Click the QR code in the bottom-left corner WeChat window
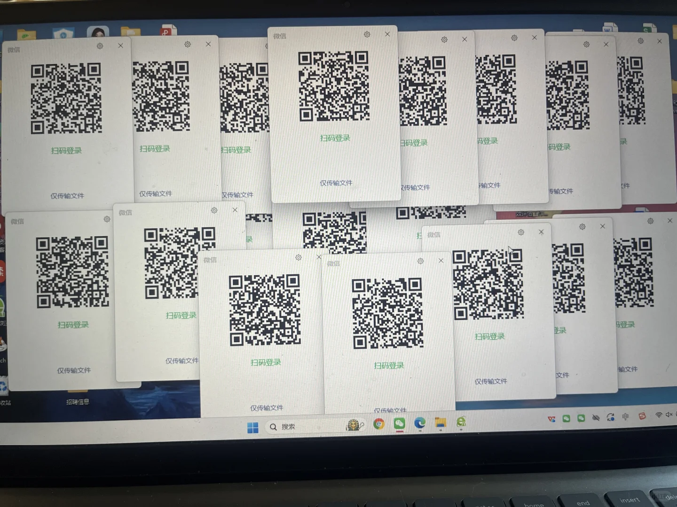Viewport: 677px width, 507px height. point(72,272)
